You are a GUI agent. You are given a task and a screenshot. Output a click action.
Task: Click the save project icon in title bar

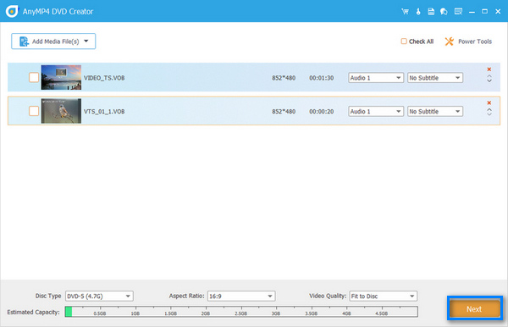(x=431, y=12)
